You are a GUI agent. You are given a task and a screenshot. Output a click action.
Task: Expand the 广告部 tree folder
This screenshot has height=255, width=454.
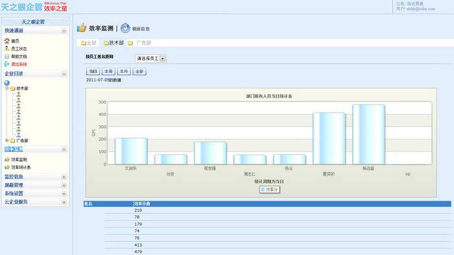(x=6, y=141)
